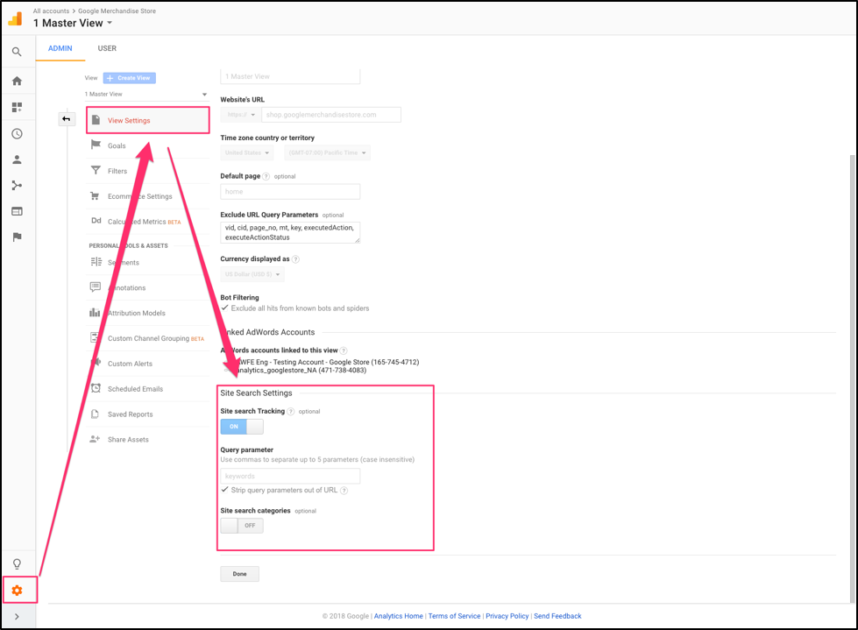Click the Segments icon

(x=96, y=262)
